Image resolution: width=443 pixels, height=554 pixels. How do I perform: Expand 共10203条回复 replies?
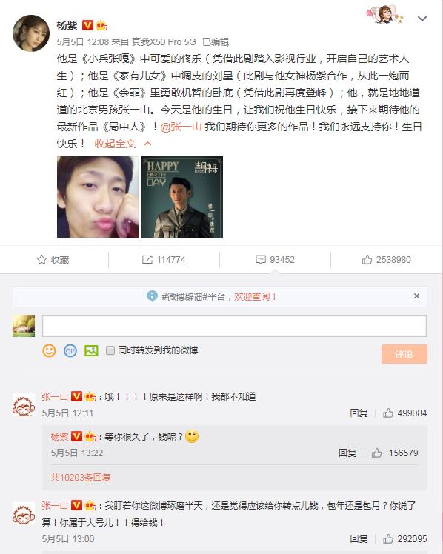pyautogui.click(x=81, y=478)
